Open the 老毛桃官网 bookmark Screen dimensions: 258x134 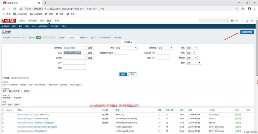tap(20, 14)
